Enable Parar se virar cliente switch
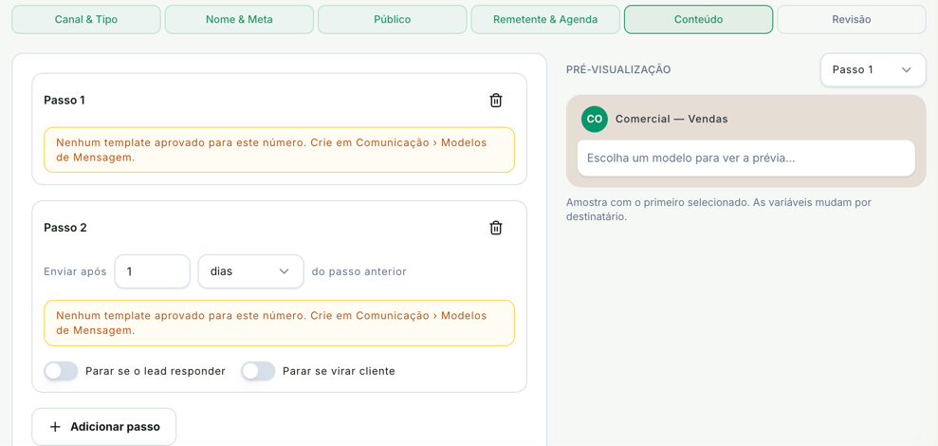 click(x=258, y=371)
